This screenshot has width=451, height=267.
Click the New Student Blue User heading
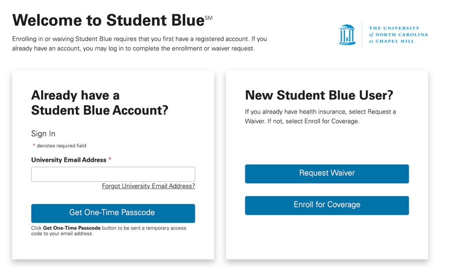(319, 95)
